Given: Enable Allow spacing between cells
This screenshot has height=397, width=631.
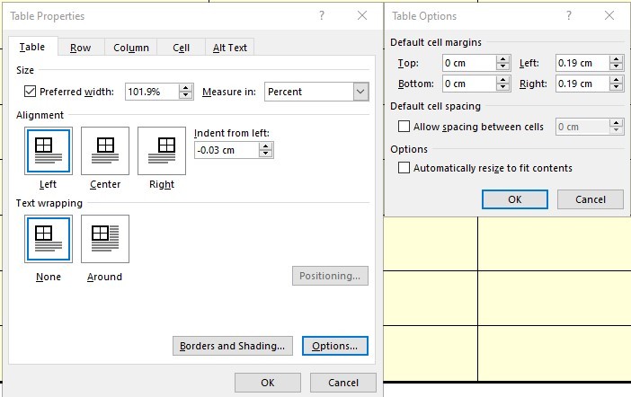Looking at the screenshot, I should [404, 127].
